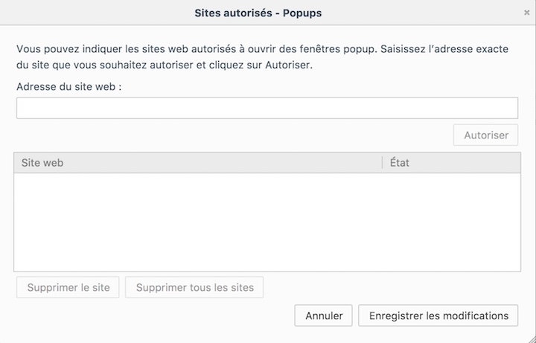
Task: Close the Sites autorisés dialog with the X
Action: [x=526, y=13]
